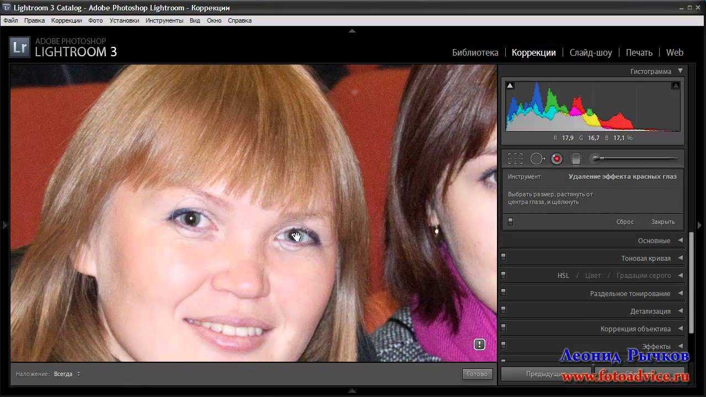Show the filmstrip via bottom edge arrow

[352, 391]
